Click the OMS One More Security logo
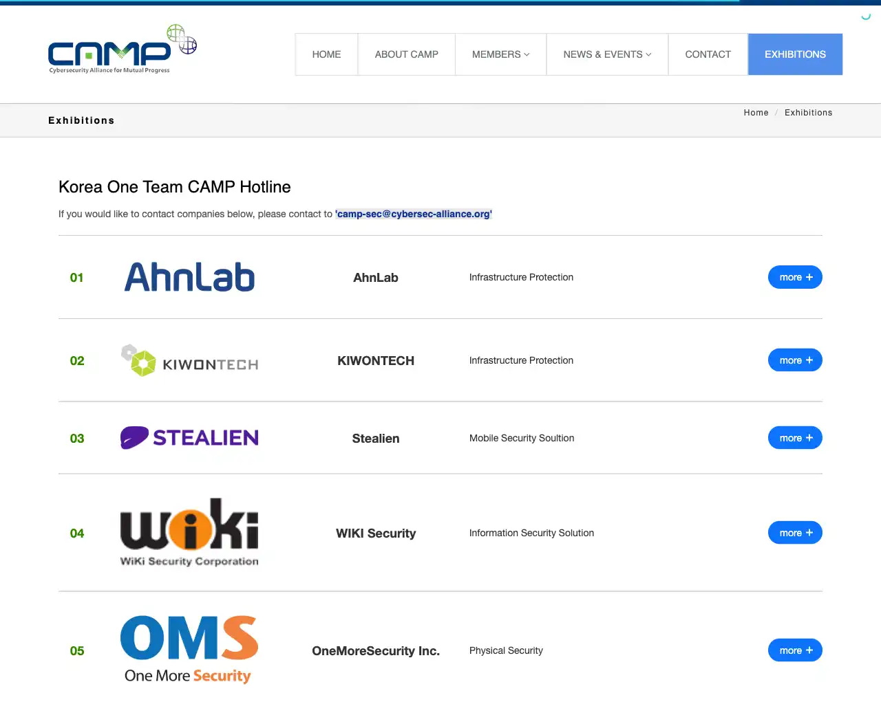The image size is (881, 704). [x=189, y=650]
